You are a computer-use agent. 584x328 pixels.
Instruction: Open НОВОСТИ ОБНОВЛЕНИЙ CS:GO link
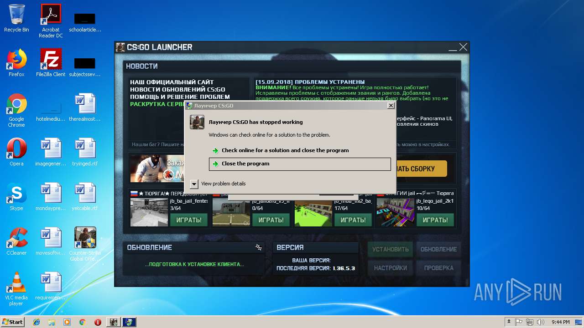point(177,90)
